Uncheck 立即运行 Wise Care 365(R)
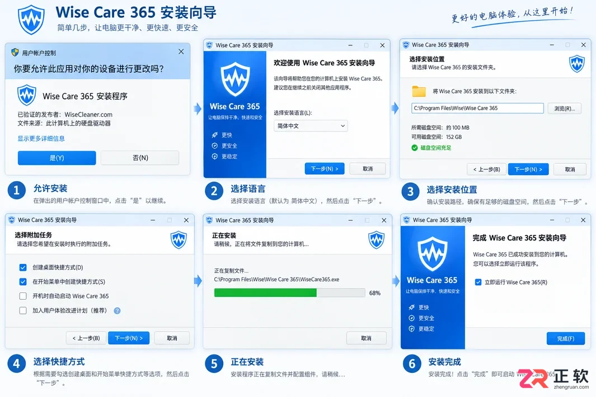Image resolution: width=596 pixels, height=397 pixels. [x=478, y=282]
